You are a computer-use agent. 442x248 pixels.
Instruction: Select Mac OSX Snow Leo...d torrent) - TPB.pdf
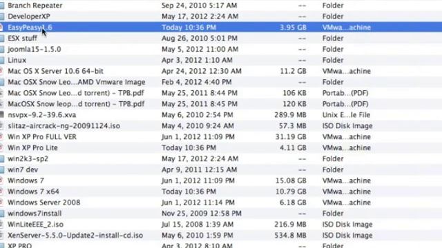pos(76,93)
